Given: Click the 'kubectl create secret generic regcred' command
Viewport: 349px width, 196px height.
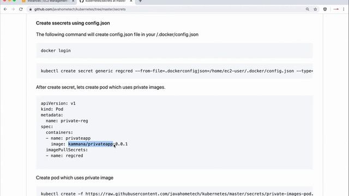Looking at the screenshot, I should 177,71.
